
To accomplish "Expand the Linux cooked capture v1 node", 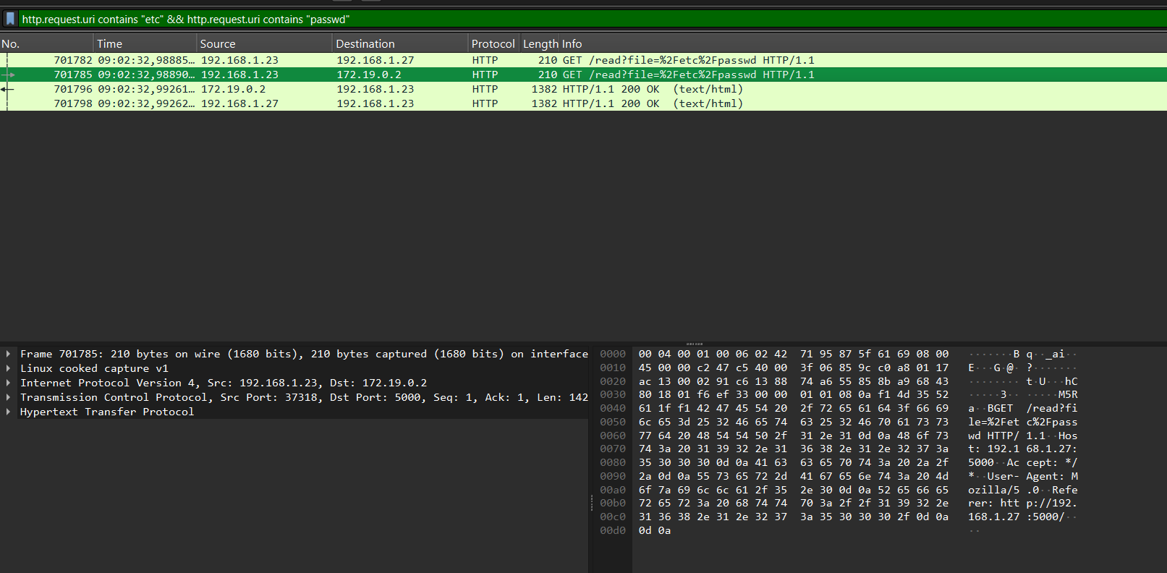I will pos(8,368).
